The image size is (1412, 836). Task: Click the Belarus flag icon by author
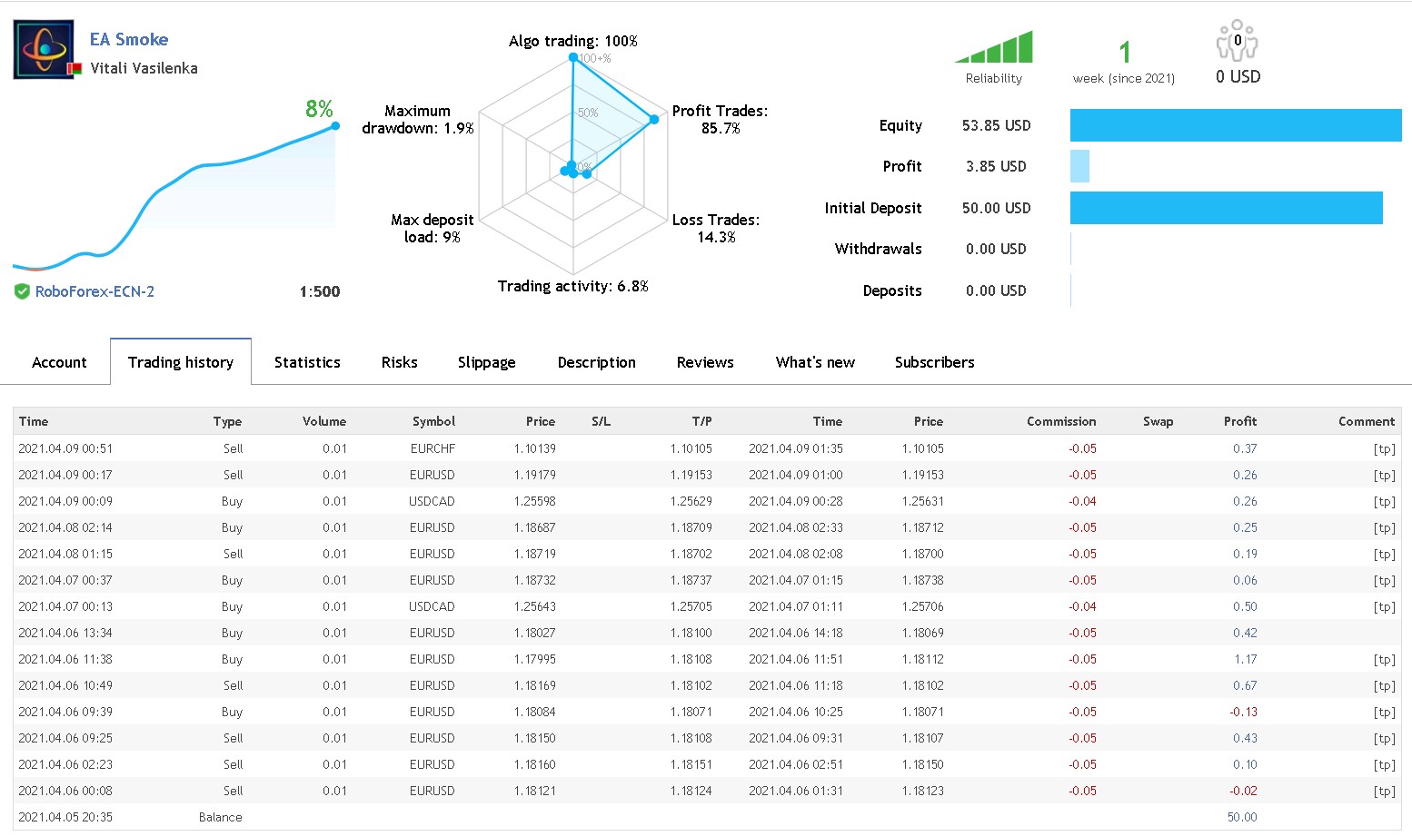pyautogui.click(x=75, y=68)
